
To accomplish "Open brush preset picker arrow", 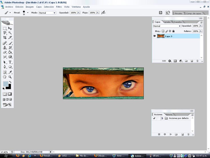I will tap(28, 13).
